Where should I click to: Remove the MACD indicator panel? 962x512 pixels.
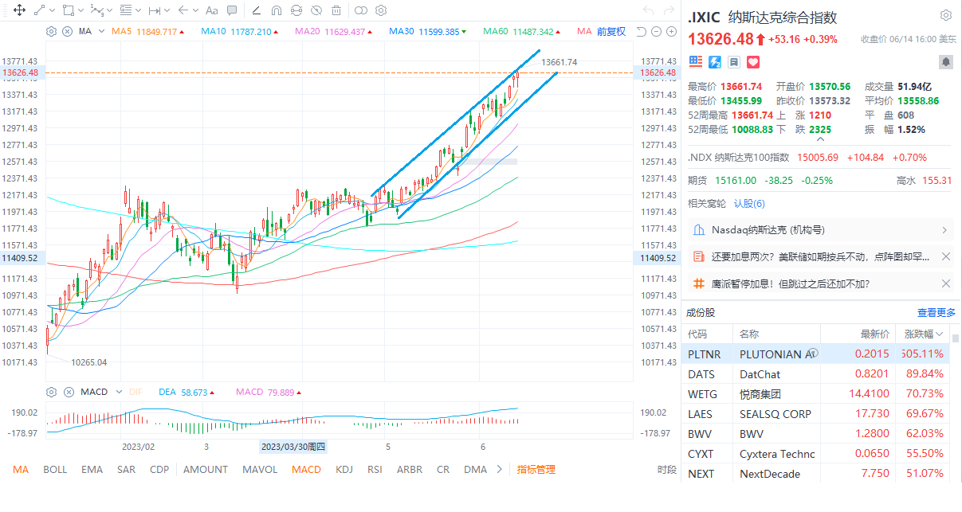[68, 392]
